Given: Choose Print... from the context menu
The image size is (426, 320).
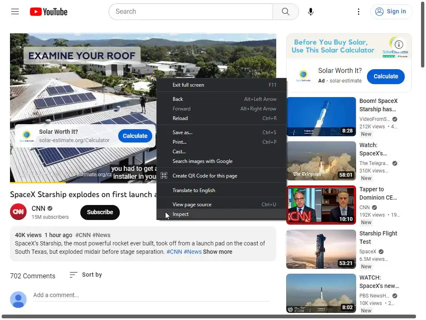Looking at the screenshot, I should (x=221, y=142).
